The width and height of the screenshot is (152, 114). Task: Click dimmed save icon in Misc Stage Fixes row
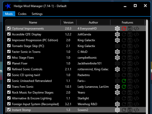point(130,58)
